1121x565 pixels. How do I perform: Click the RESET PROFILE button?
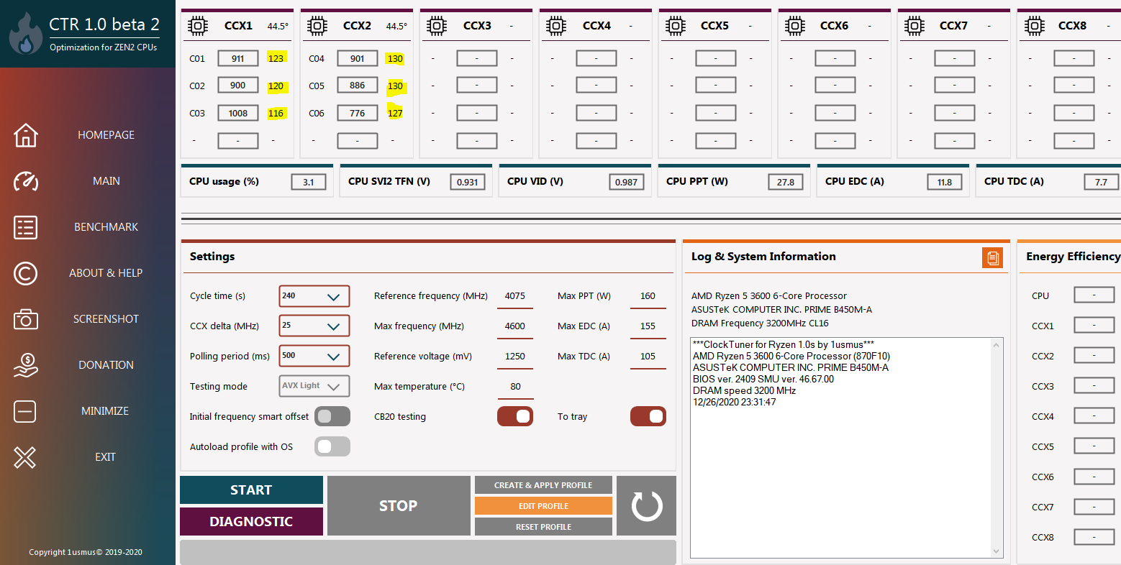[543, 527]
